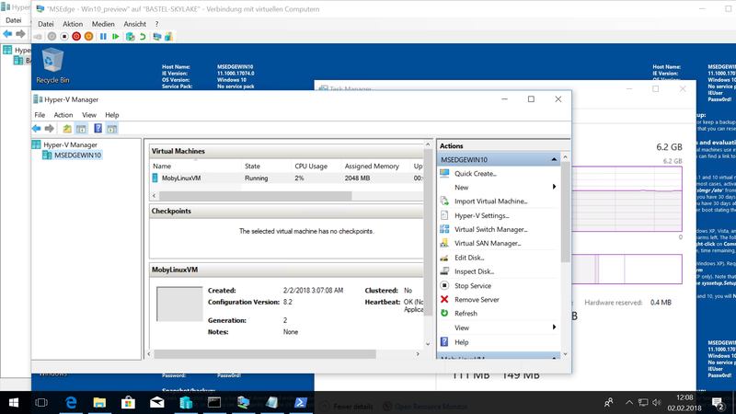
Task: Click Help entry in Actions pane
Action: (462, 342)
